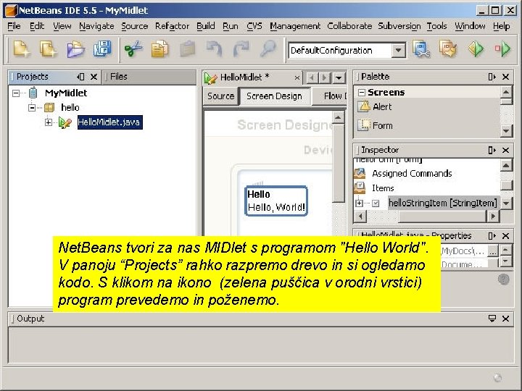Click the Inspector horizontal scrollbar right arrow
Image resolution: width=522 pixels, height=391 pixels.
[x=493, y=216]
